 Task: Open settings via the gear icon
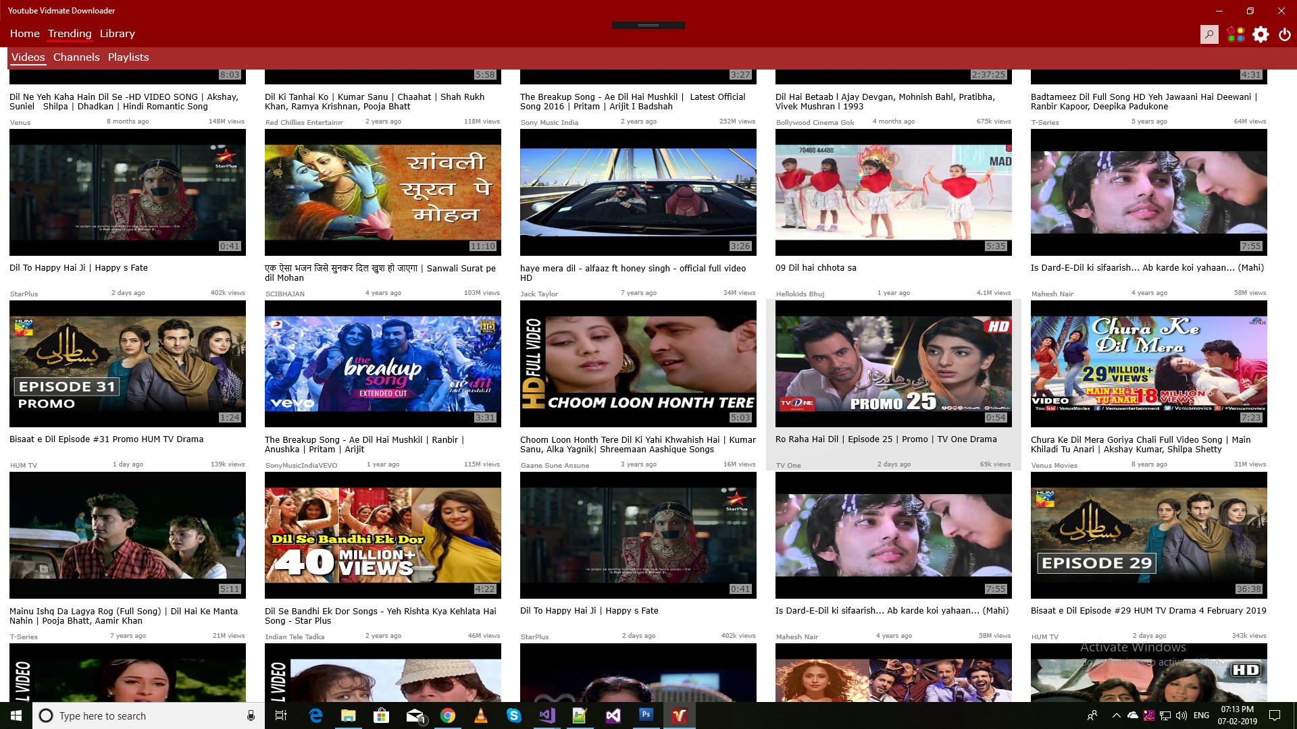pyautogui.click(x=1261, y=34)
